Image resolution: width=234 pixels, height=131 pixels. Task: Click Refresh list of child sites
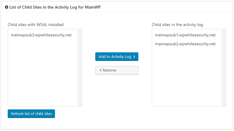[x=31, y=114]
